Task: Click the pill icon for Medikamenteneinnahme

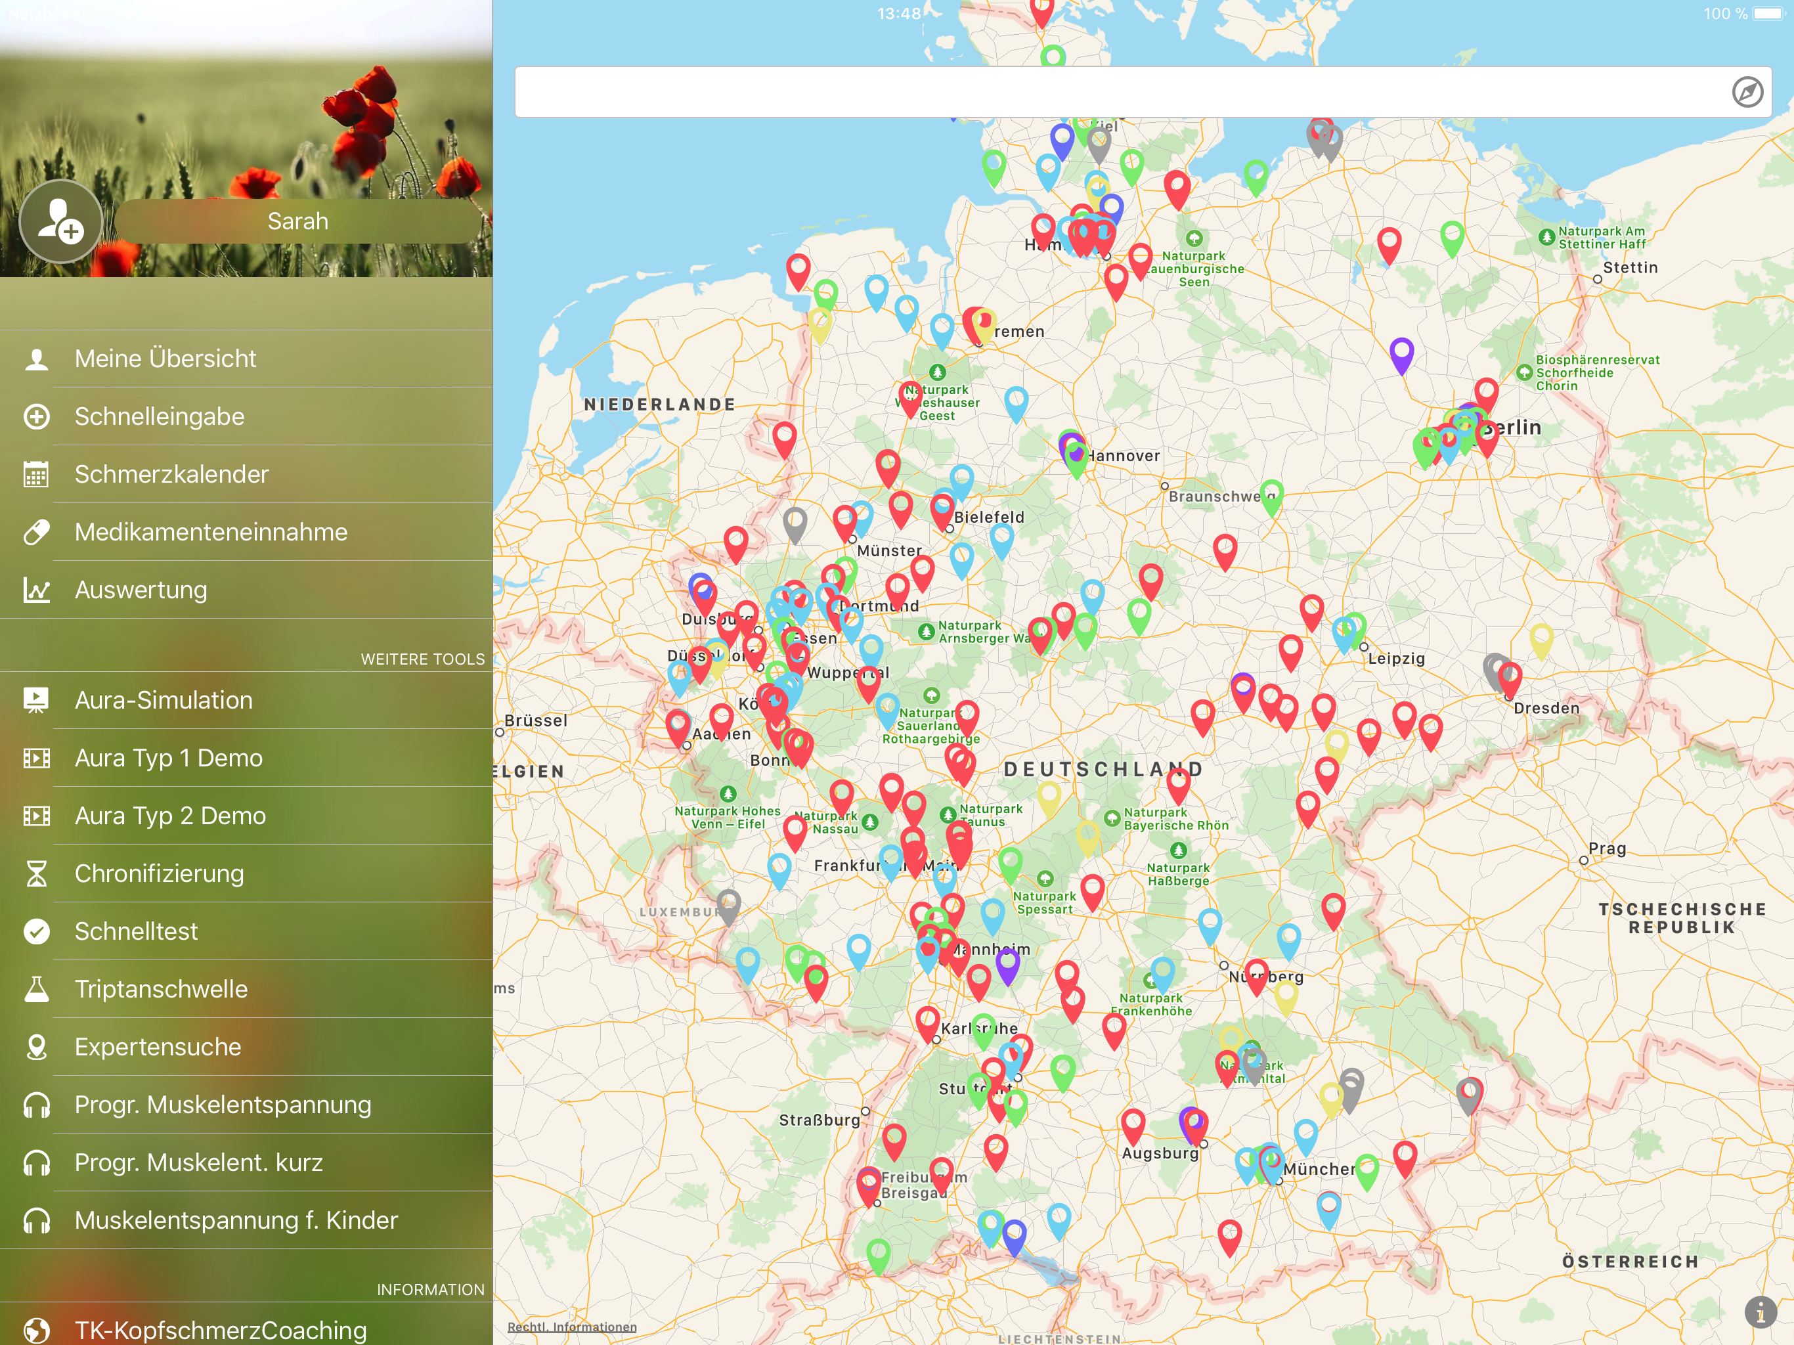Action: coord(37,532)
